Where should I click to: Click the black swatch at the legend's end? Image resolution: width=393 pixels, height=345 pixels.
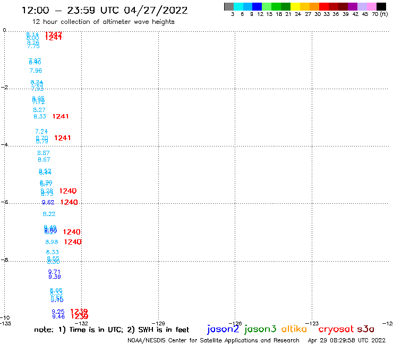[x=381, y=6]
